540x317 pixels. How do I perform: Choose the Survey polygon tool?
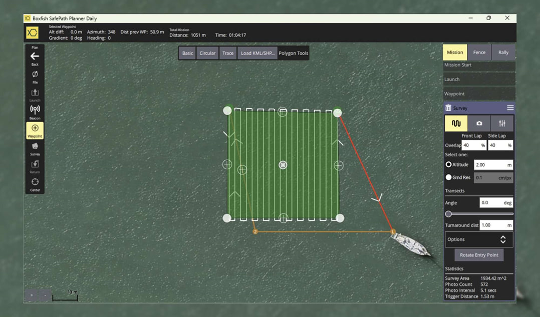click(35, 147)
